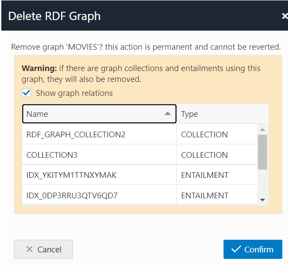
Task: Select the IDX_0DP3RRU3QTV6QD7 entry
Action: point(72,196)
